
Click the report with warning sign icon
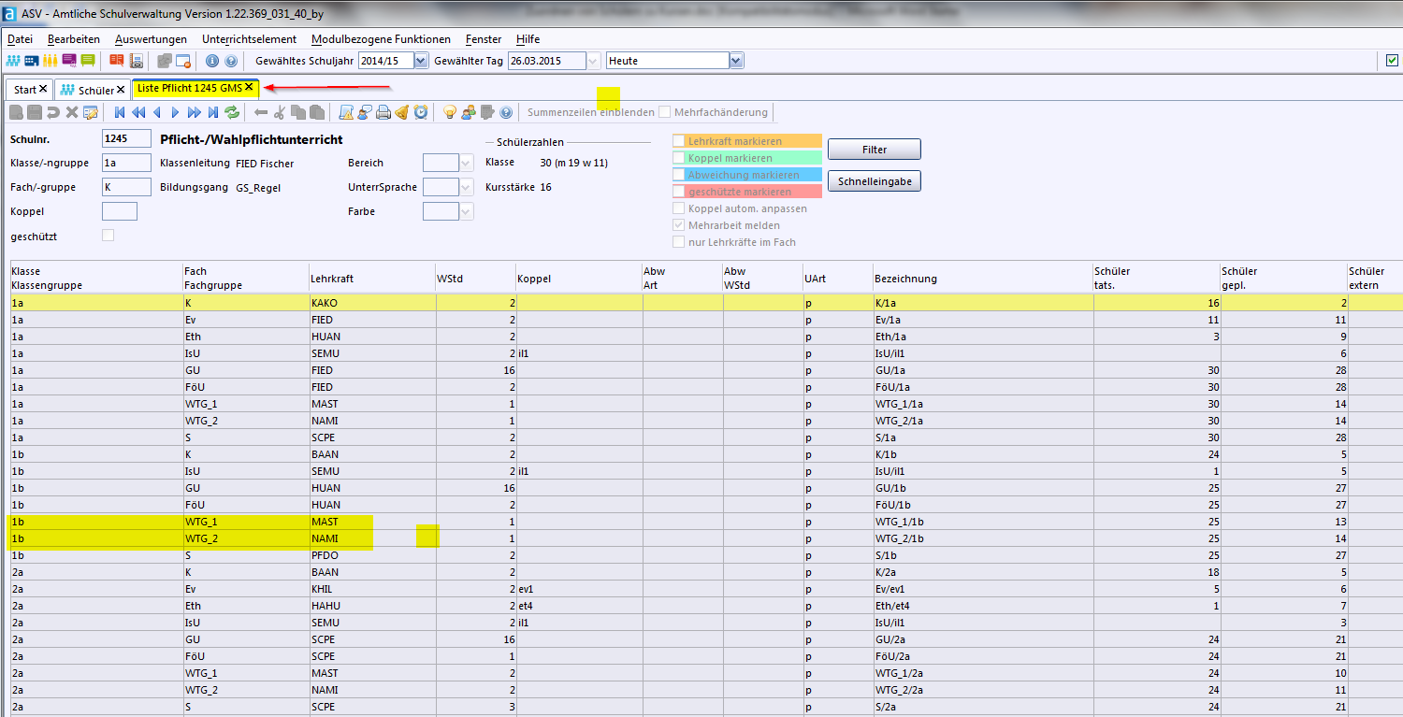click(346, 112)
